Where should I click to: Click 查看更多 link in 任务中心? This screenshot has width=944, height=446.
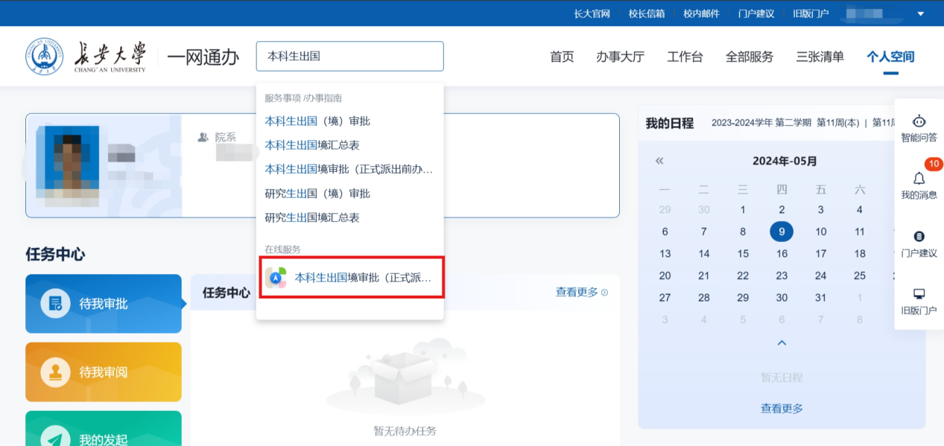coord(581,293)
